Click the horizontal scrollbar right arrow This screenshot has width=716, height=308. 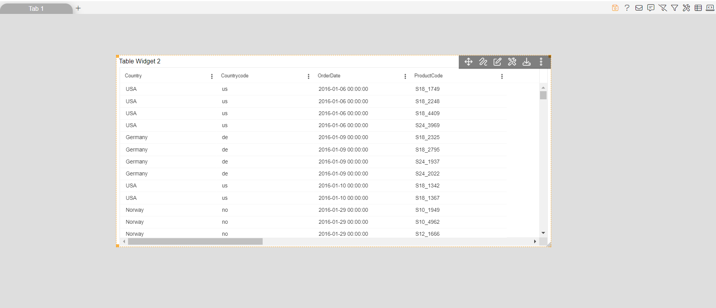(535, 242)
